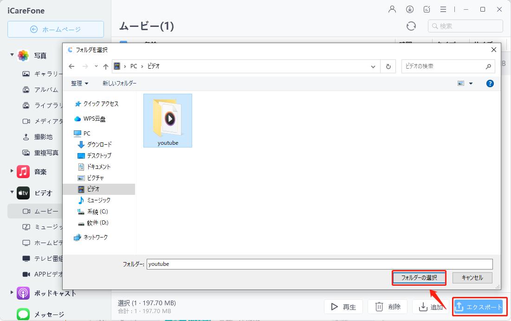Select デスクトップ in the navigation pane
The height and width of the screenshot is (321, 511).
pos(95,155)
